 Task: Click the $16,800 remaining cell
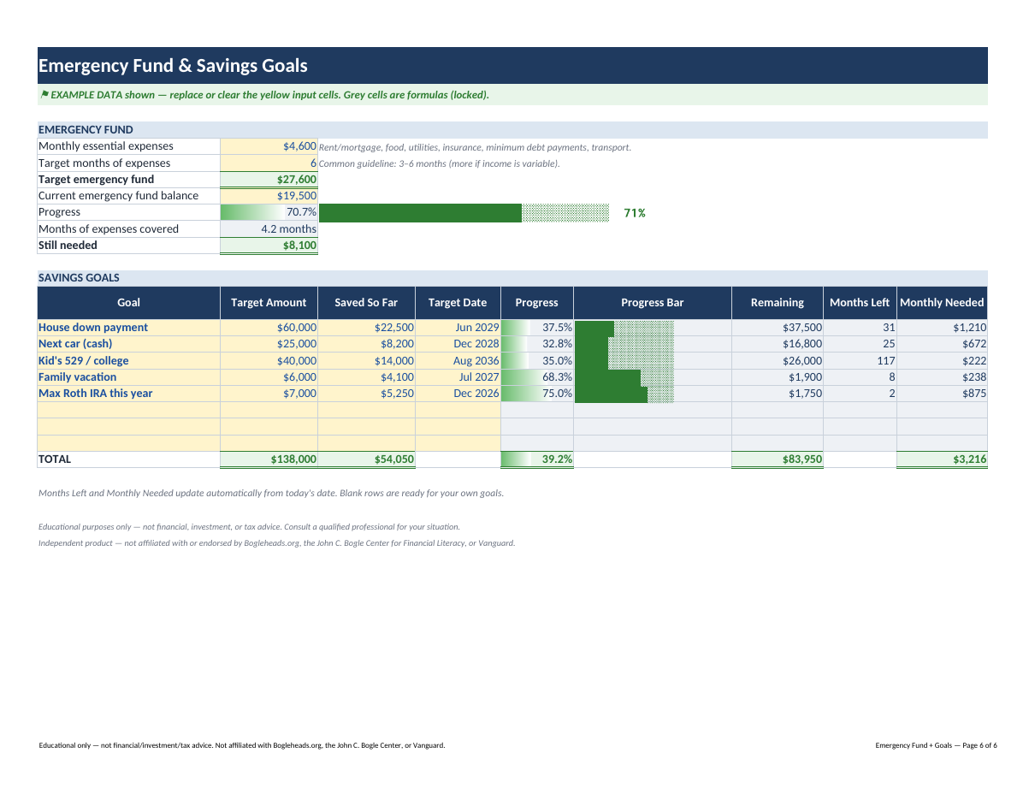(778, 344)
